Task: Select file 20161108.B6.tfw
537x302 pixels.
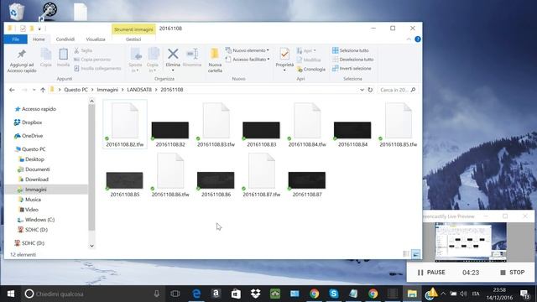Action: click(x=170, y=175)
